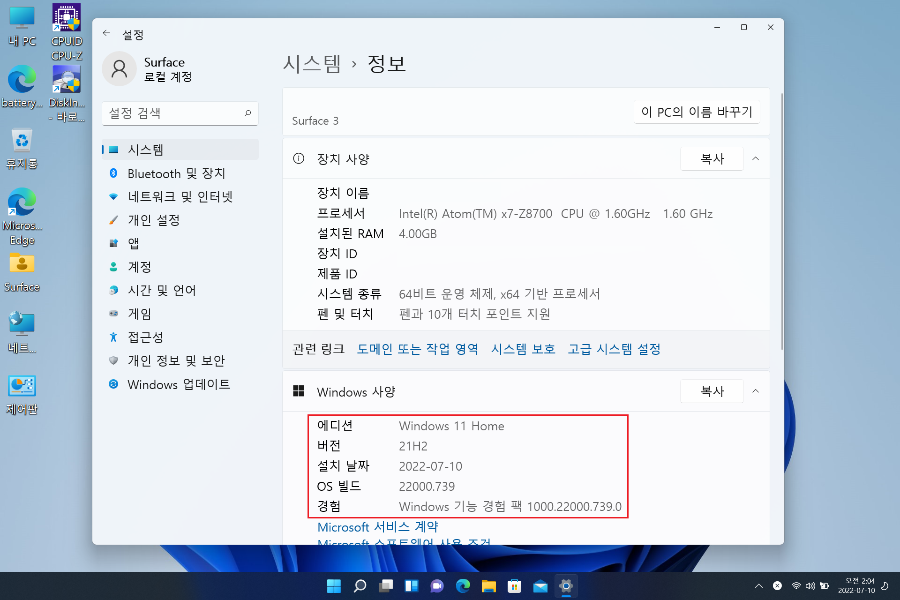Click the search magnifier icon in settings search
This screenshot has width=900, height=600.
click(x=247, y=113)
